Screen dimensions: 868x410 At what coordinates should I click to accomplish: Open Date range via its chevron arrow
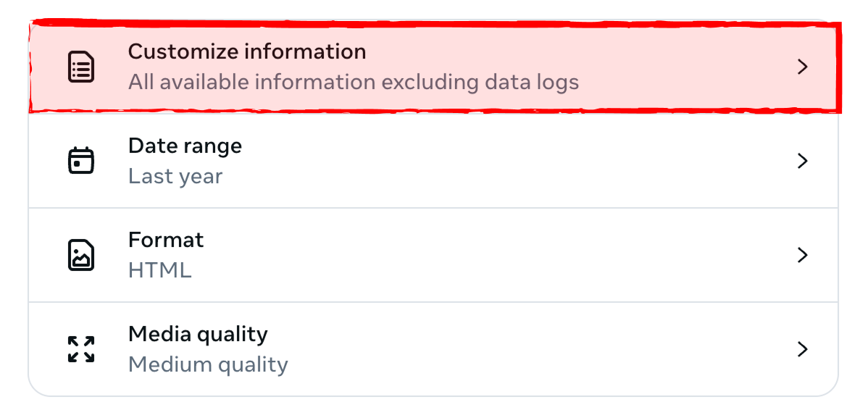point(802,161)
